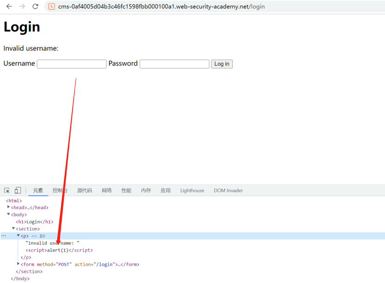The width and height of the screenshot is (385, 283).
Task: Open the 网络 tab
Action: [x=107, y=190]
